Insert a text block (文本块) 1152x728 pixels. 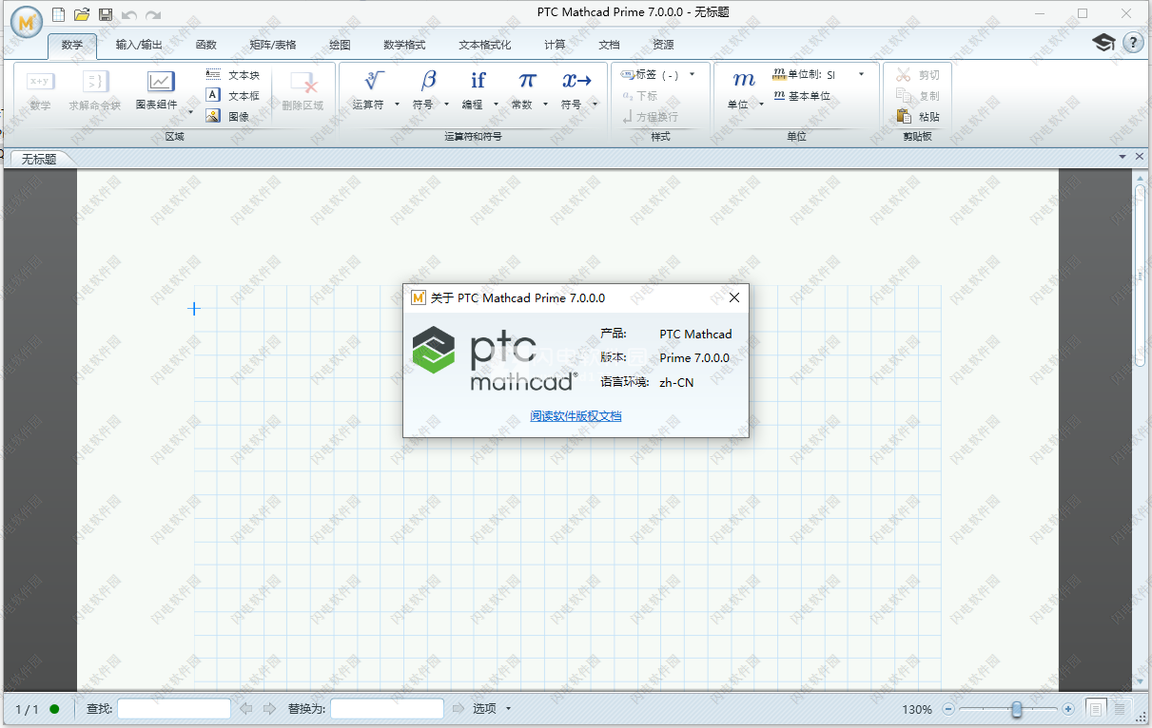(x=232, y=75)
